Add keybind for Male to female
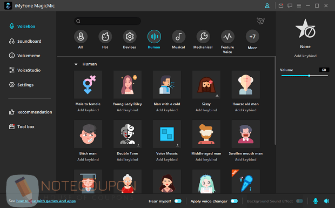This screenshot has width=335, height=208. (88, 110)
